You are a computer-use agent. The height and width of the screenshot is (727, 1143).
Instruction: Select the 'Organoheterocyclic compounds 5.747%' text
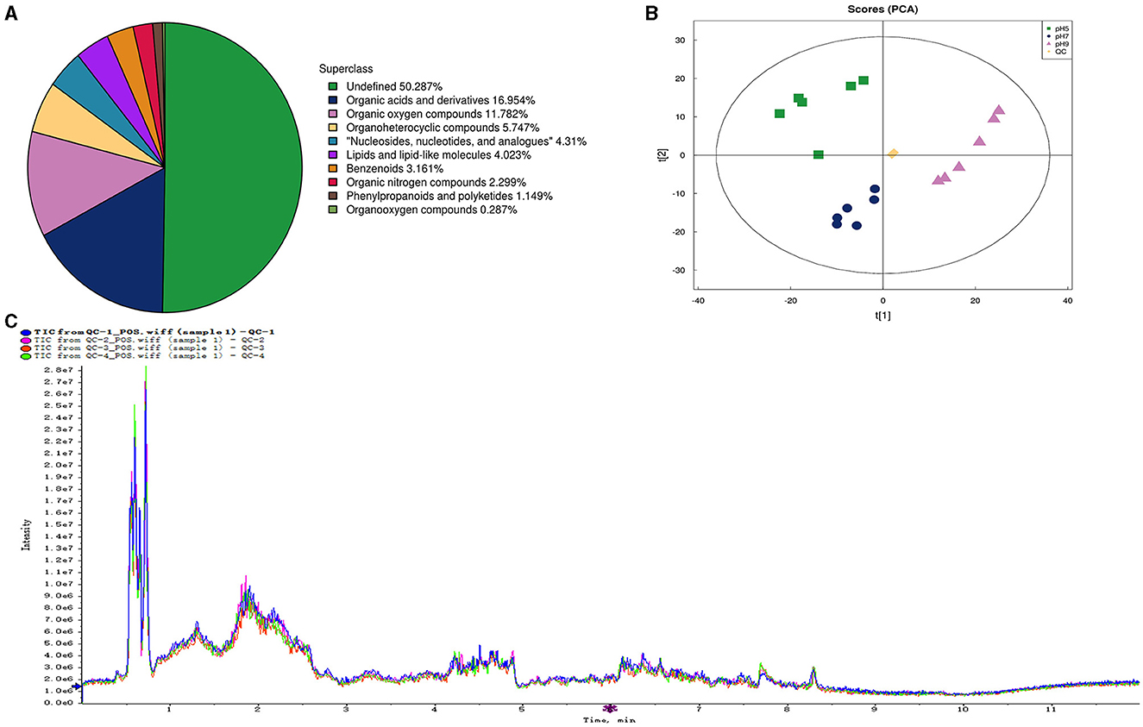pyautogui.click(x=441, y=128)
